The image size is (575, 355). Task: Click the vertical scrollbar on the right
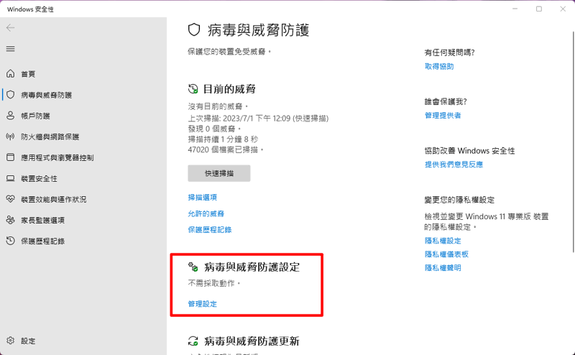point(573,142)
